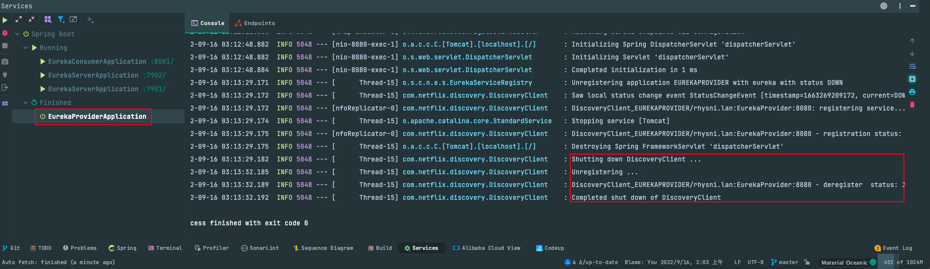930x269 pixels.
Task: Select EurekaServerApplication on port 7902
Action: click(x=93, y=75)
